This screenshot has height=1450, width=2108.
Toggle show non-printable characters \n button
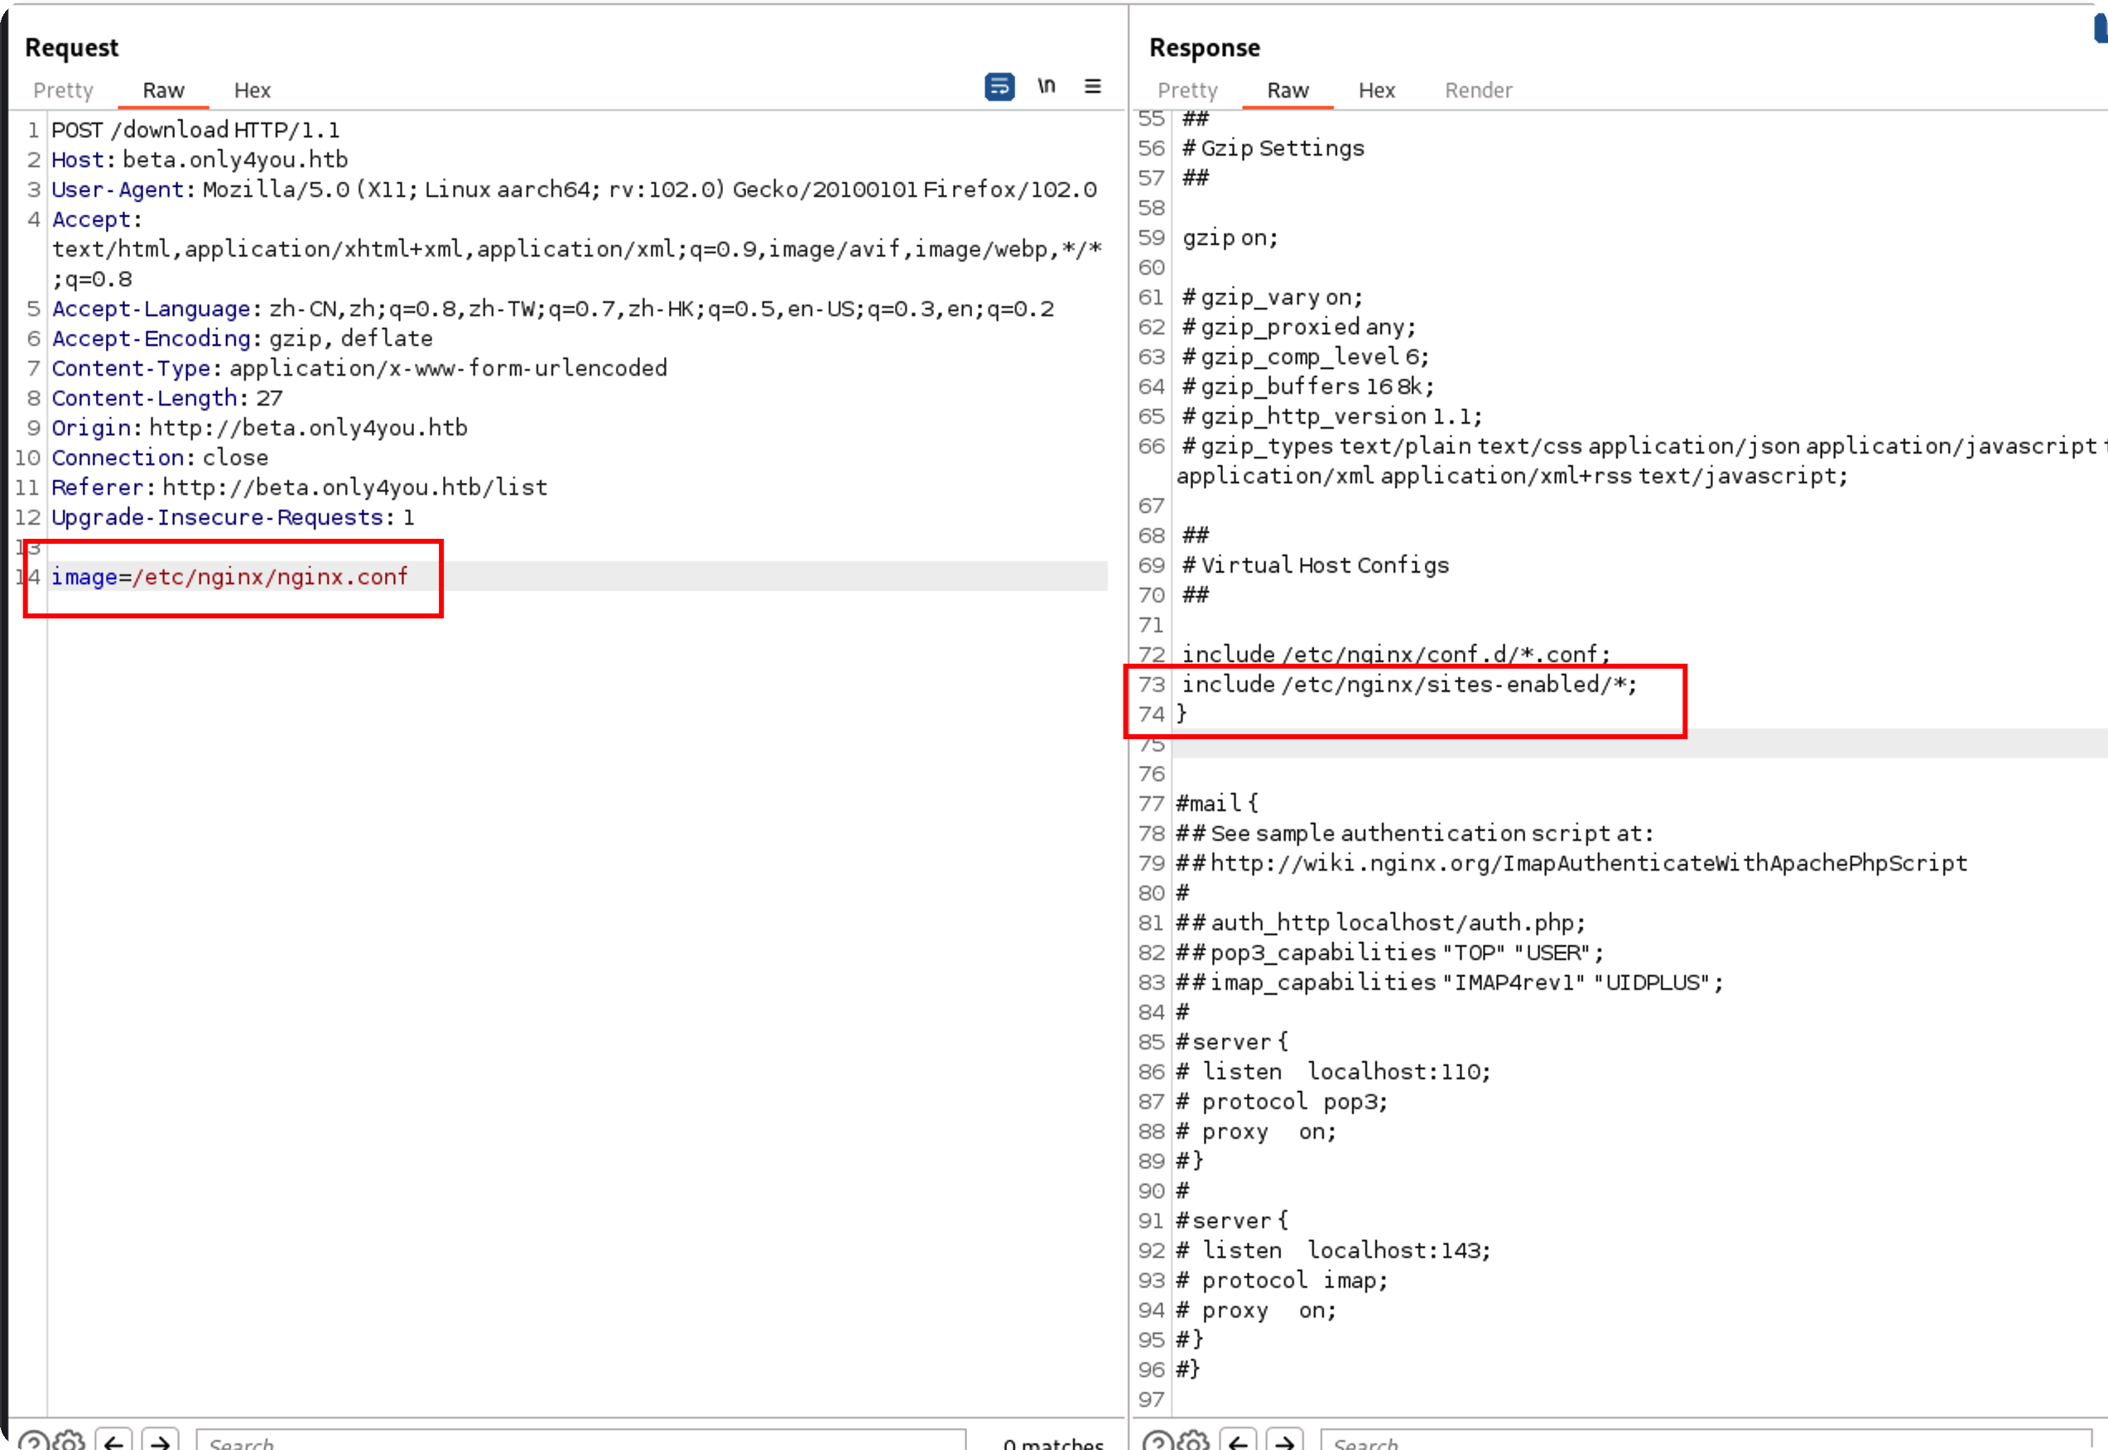point(1047,86)
